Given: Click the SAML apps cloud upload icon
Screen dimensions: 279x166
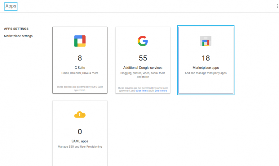Looking at the screenshot, I should [x=80, y=115].
